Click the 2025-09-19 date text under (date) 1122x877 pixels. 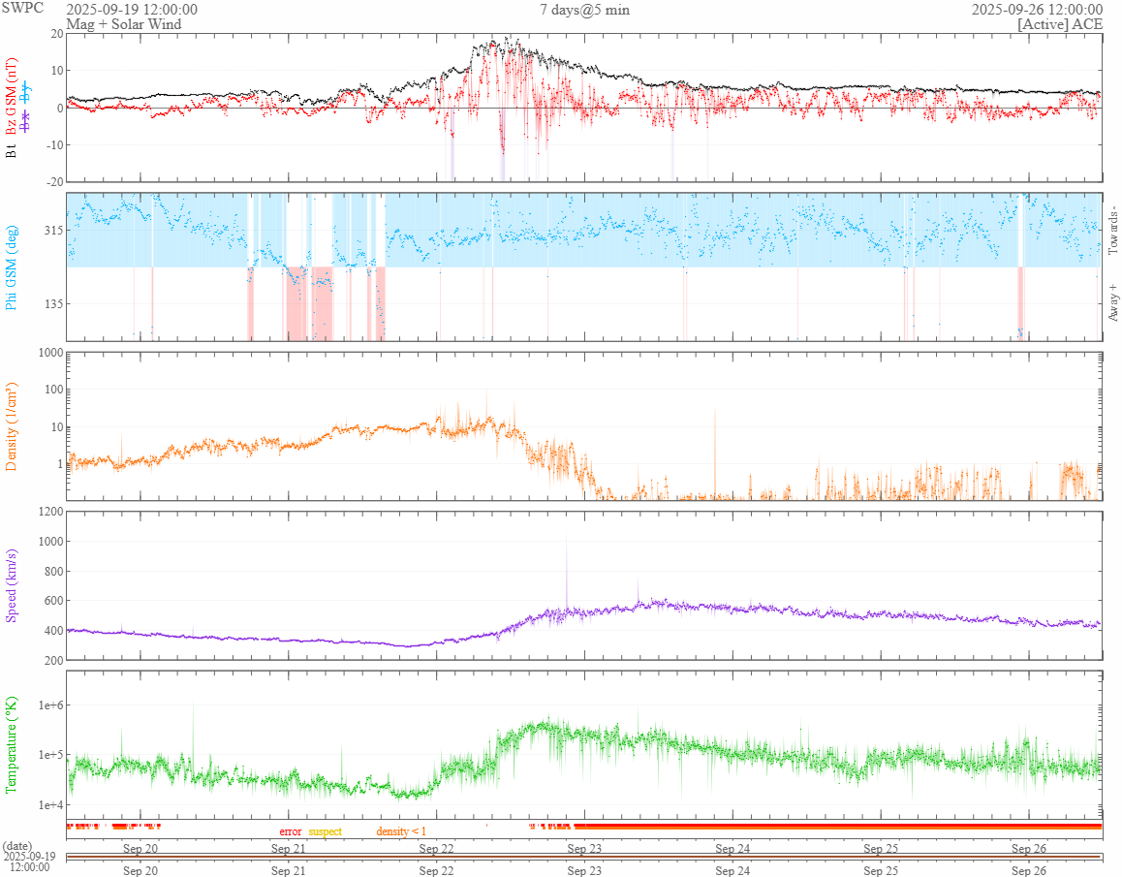(29, 857)
